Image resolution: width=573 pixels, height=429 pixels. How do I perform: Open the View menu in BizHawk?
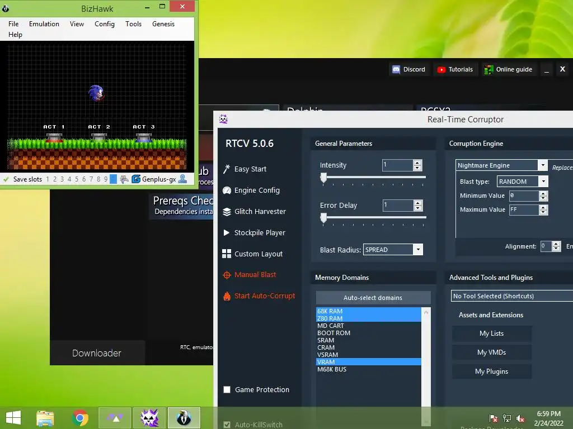click(77, 23)
